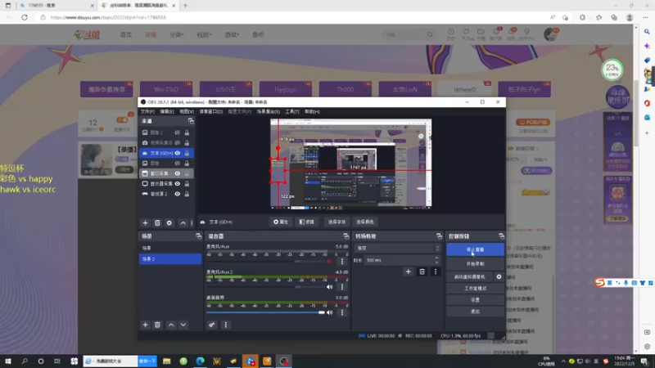Move scene down in 场景 panel
The height and width of the screenshot is (368, 655).
[183, 325]
